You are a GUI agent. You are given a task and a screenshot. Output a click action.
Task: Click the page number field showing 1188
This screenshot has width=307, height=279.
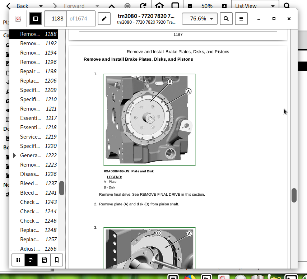(x=57, y=19)
